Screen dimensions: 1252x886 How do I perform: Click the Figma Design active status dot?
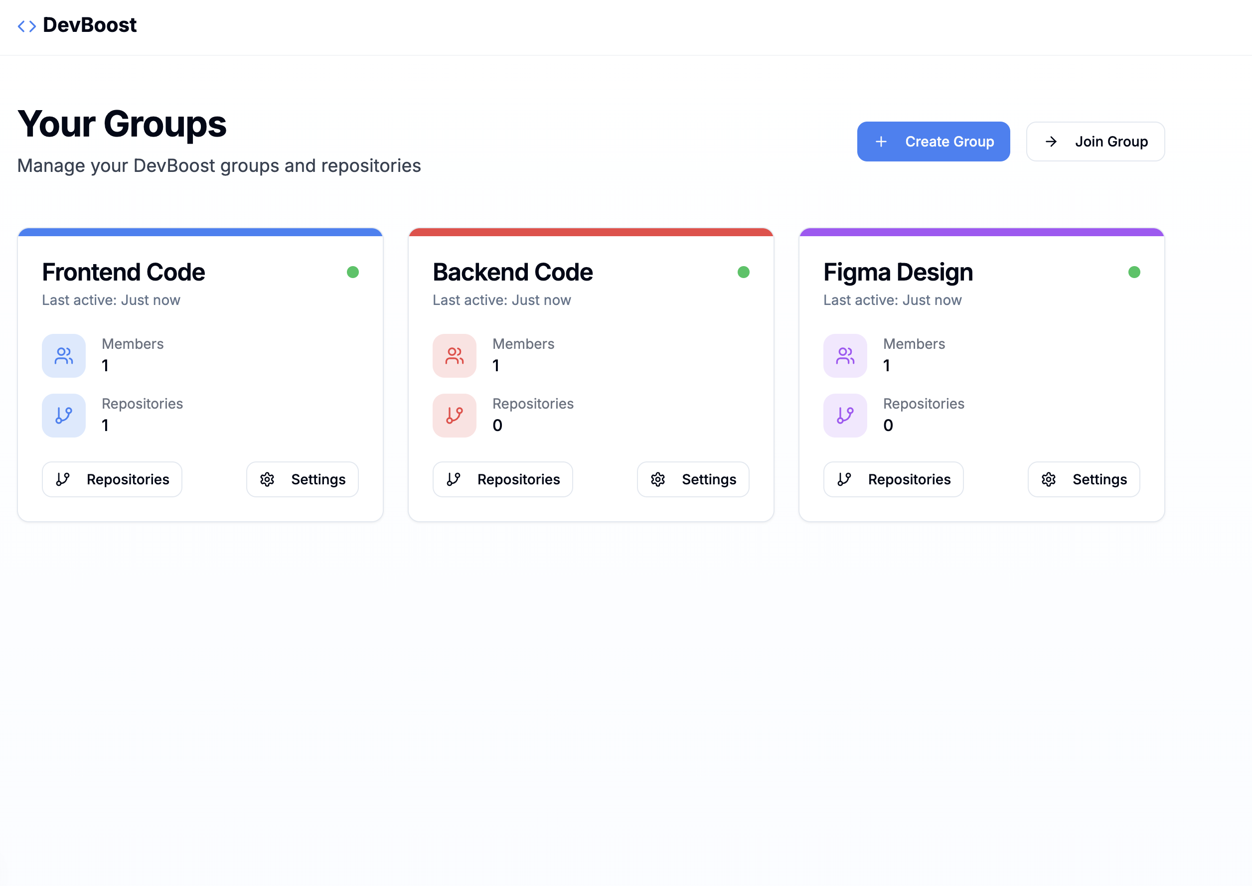point(1134,272)
